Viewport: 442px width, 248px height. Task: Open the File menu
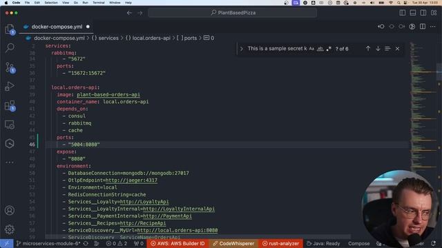[27, 3]
